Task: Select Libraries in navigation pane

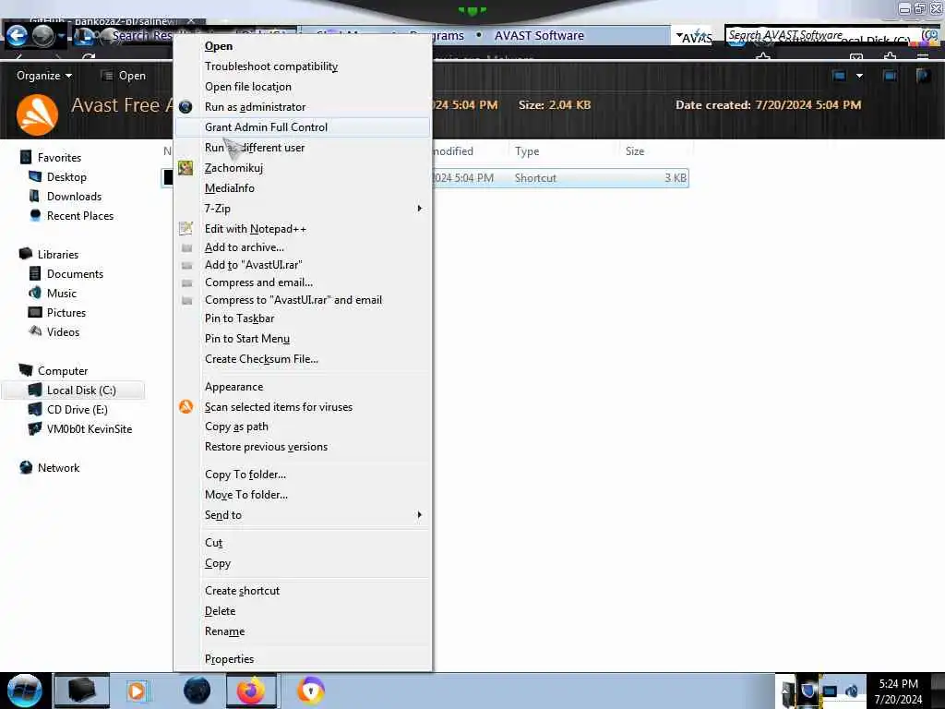Action: pyautogui.click(x=58, y=255)
